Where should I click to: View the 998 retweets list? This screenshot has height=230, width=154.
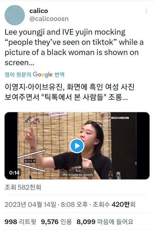point(20,222)
